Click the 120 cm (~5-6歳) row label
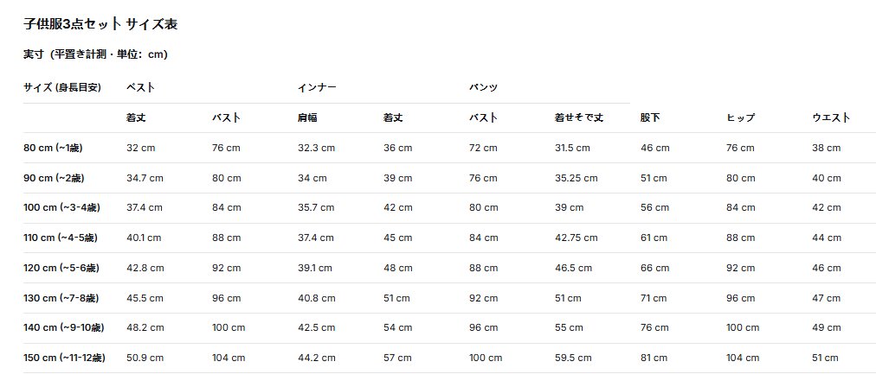The image size is (876, 387). point(61,269)
